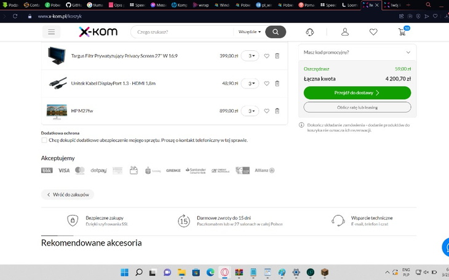
Task: Go back via Wróć do zakupów
Action: (x=68, y=195)
